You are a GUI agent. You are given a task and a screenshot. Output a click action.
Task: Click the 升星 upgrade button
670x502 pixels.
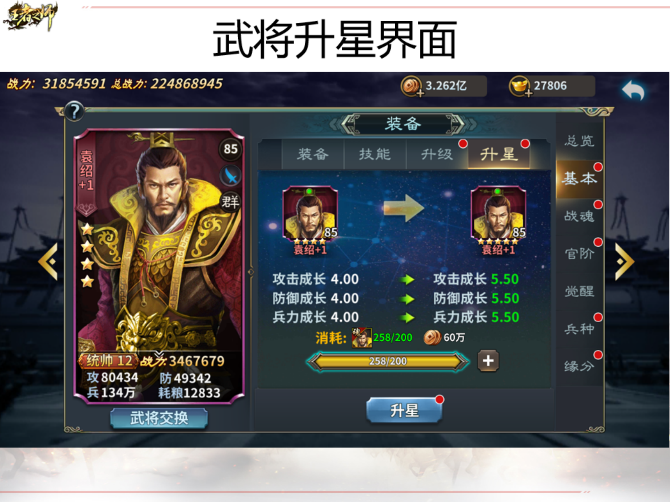point(404,410)
